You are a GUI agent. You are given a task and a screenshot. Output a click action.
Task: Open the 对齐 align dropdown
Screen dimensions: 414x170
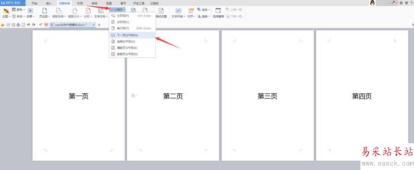191,17
